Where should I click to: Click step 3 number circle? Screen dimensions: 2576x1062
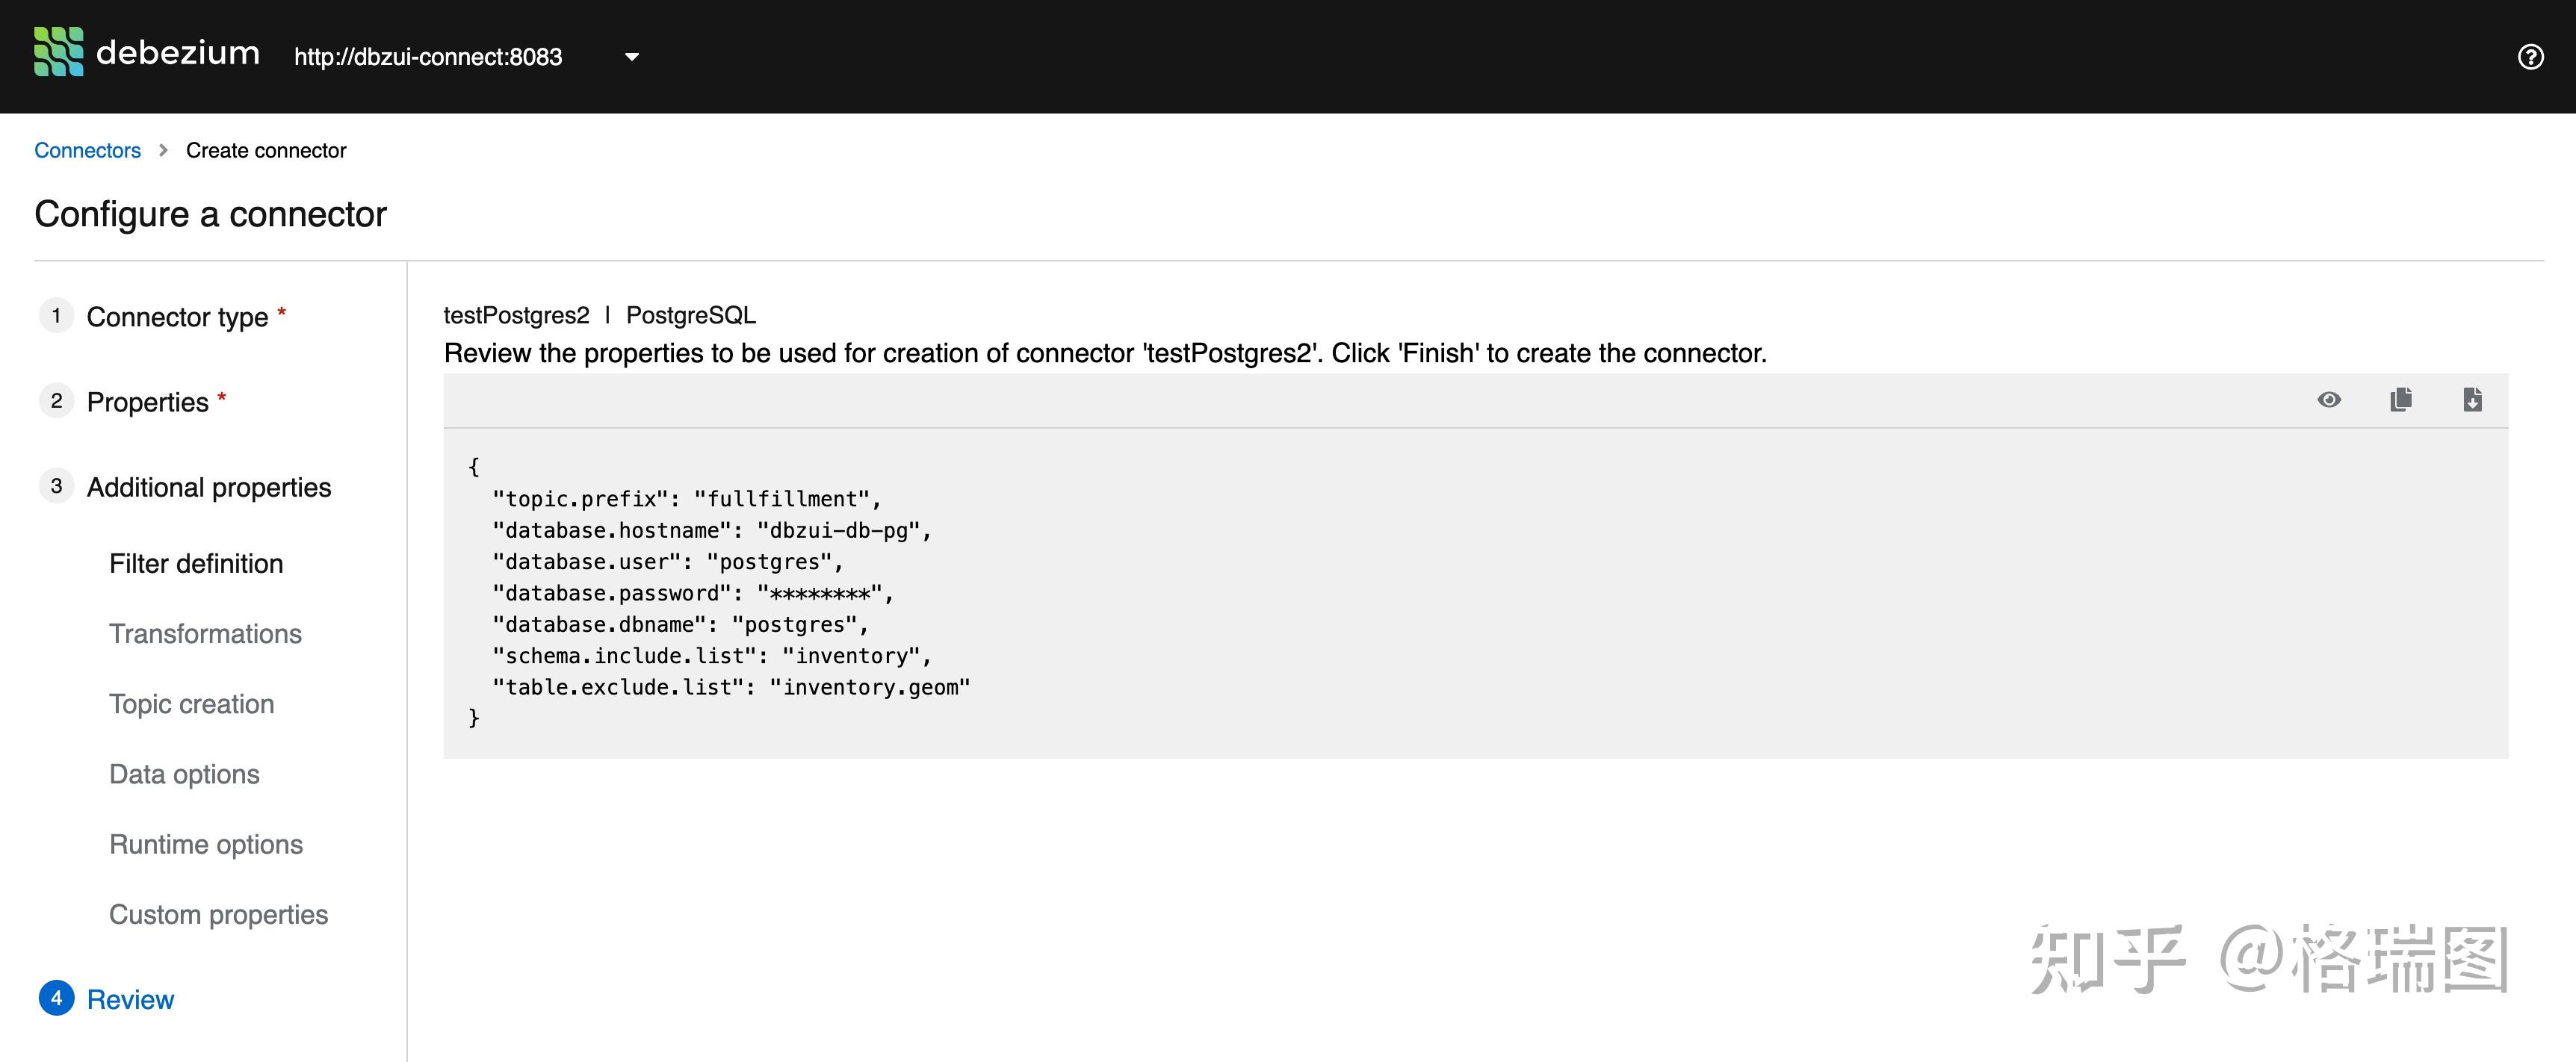[x=56, y=486]
